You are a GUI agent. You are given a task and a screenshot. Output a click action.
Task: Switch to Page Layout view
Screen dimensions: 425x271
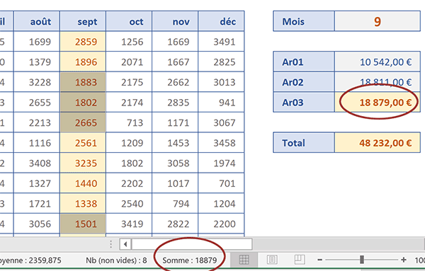point(272,260)
